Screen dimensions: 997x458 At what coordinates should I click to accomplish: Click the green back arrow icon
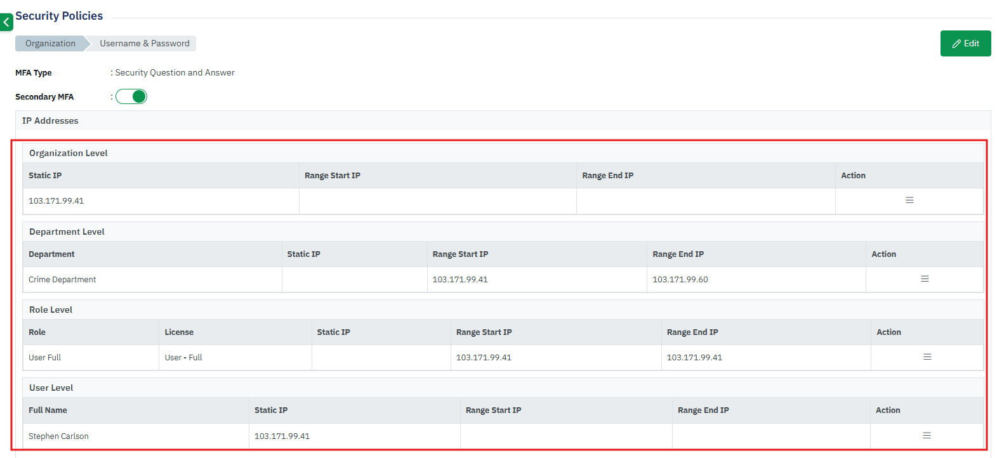6,22
